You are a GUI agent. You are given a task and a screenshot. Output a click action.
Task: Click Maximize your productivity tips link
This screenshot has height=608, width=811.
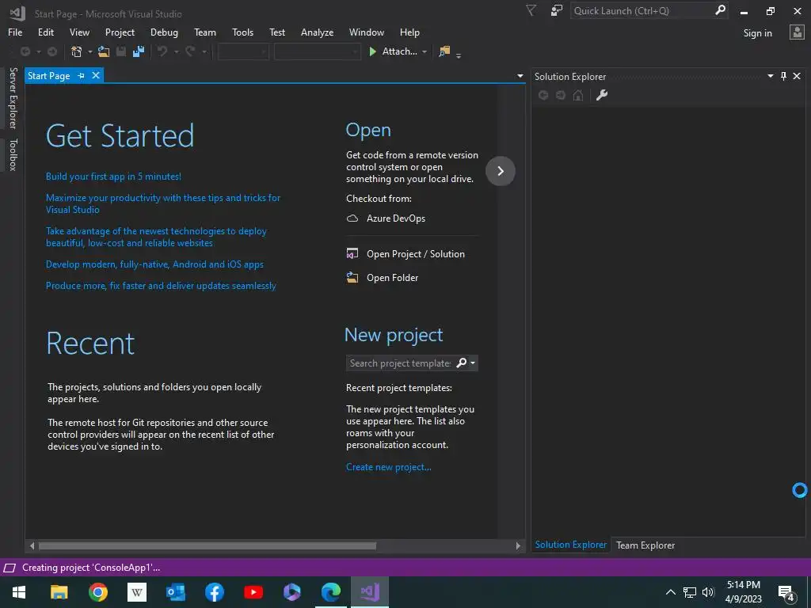163,203
